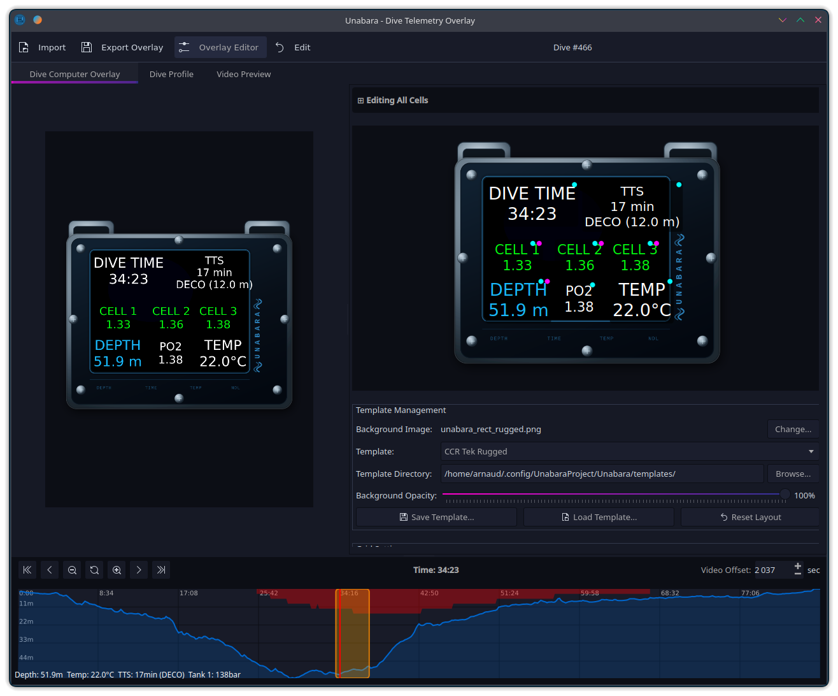Select the Dive Computer Overlay tab

75,74
